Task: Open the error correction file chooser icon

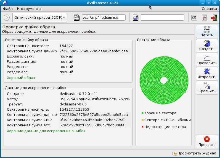Action: (x=136, y=18)
